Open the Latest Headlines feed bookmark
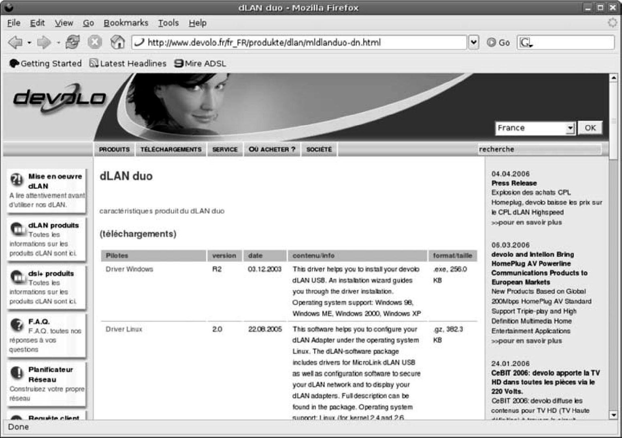Screen dimensions: 622x438 pyautogui.click(x=128, y=63)
